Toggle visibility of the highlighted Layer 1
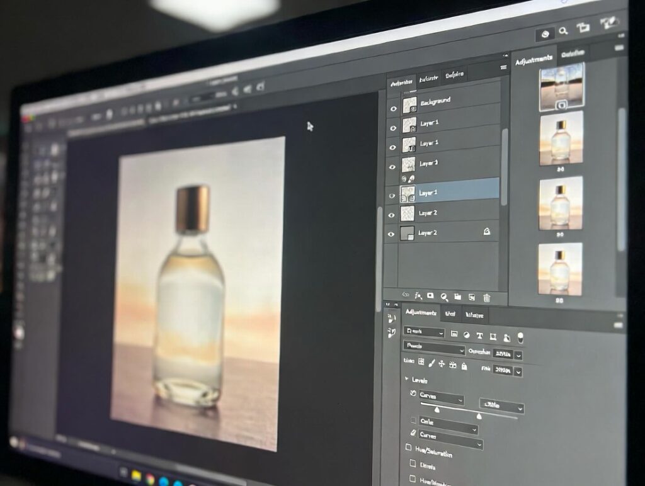This screenshot has height=486, width=645. click(393, 195)
